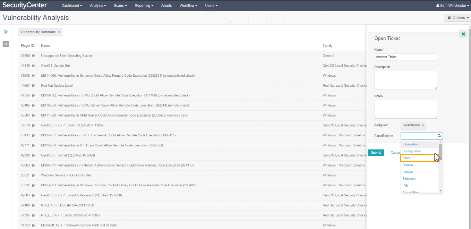Screen dimensions: 471x229
Task: Show details icon for plugin 77879
Action: [x=33, y=125]
